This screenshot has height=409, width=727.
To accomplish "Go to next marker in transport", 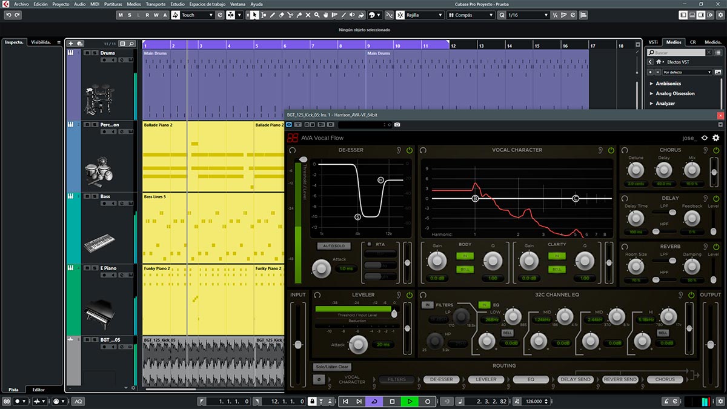I will 359,401.
